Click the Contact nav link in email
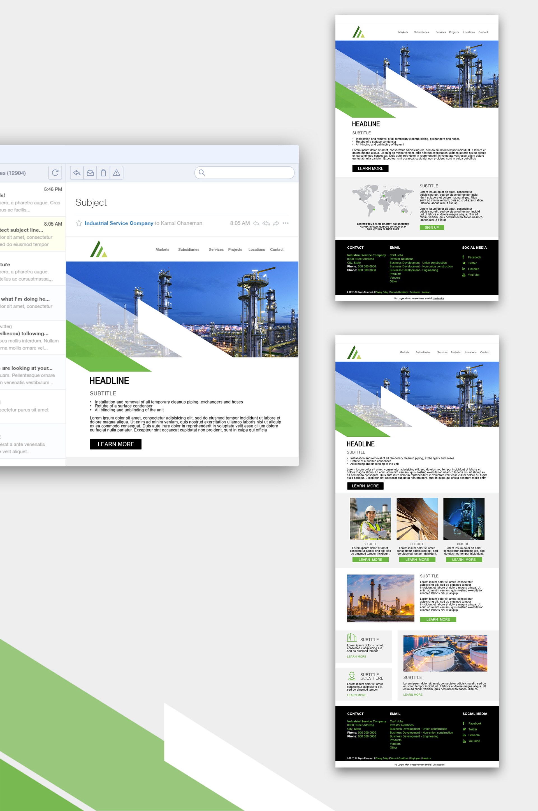The height and width of the screenshot is (811, 538). pyautogui.click(x=277, y=249)
